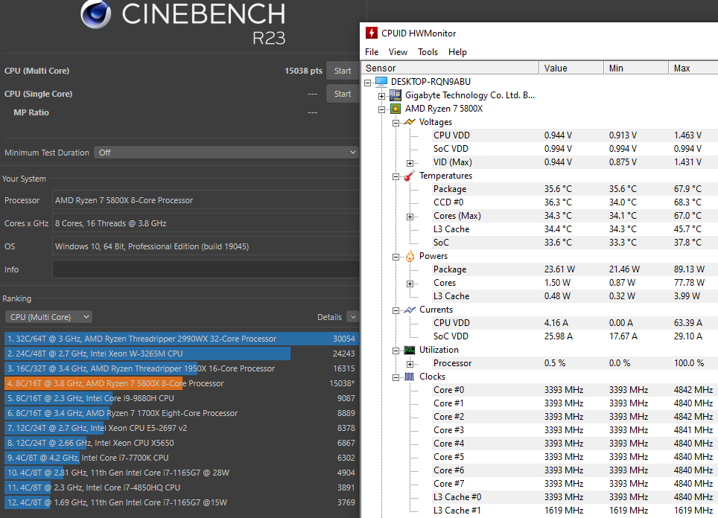The height and width of the screenshot is (518, 718).
Task: Expand the Cores (Max) temperature entry
Action: click(x=410, y=217)
